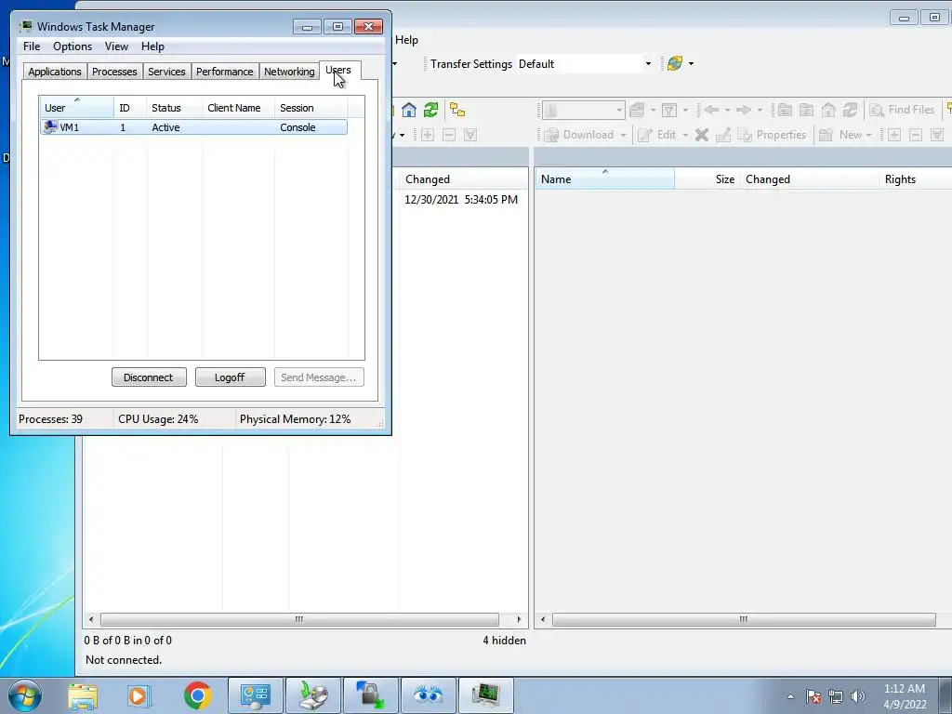This screenshot has height=714, width=952.
Task: Open Task Manager File menu
Action: pos(32,46)
